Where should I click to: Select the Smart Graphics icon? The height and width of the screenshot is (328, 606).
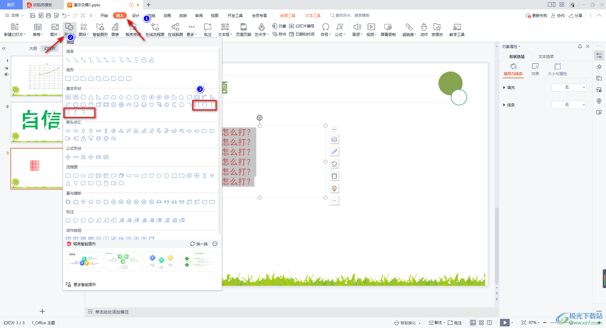(x=100, y=30)
